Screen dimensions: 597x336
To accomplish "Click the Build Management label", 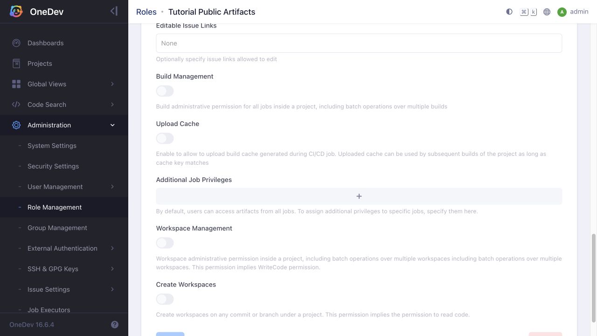I will (x=185, y=77).
